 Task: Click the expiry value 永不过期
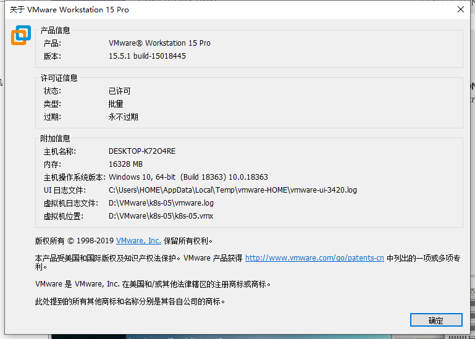pos(123,117)
